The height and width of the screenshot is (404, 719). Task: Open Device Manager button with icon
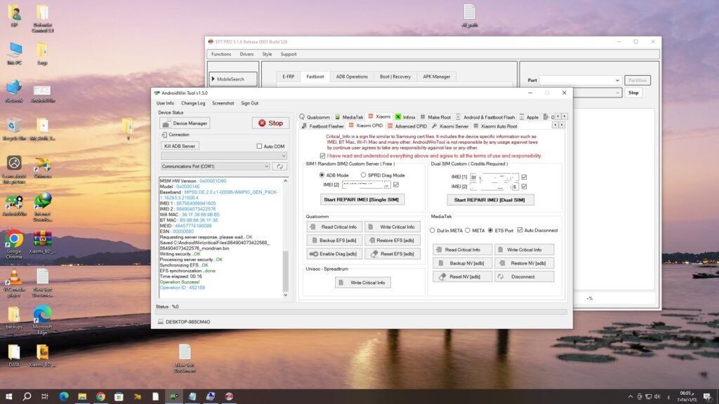point(185,123)
